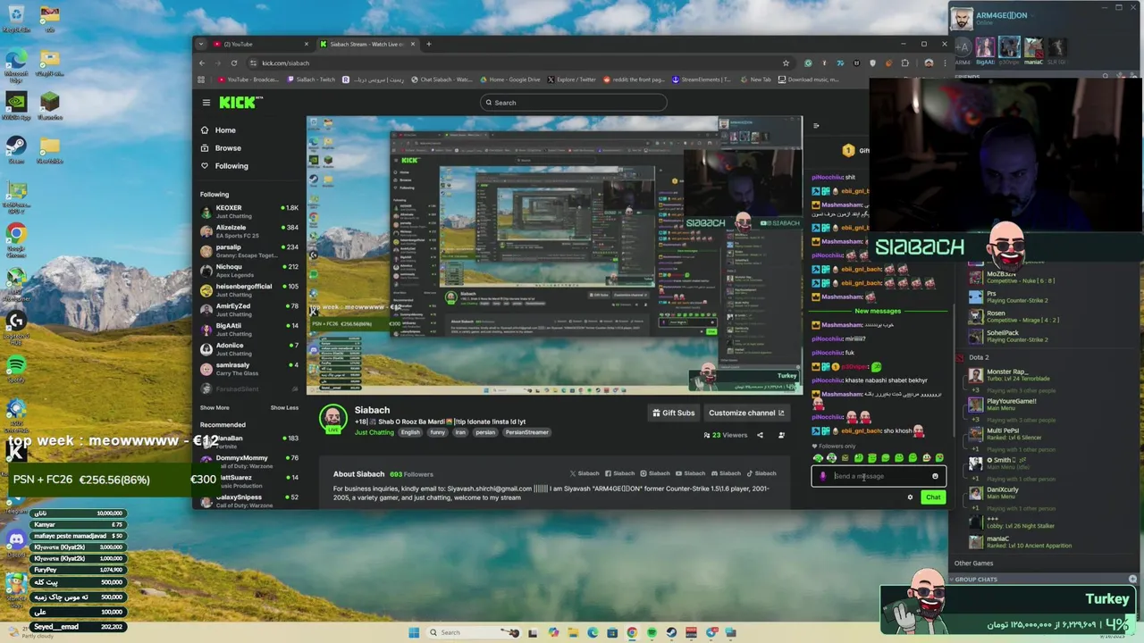
Task: Open the Home - Google Drive bookmark
Action: click(510, 79)
